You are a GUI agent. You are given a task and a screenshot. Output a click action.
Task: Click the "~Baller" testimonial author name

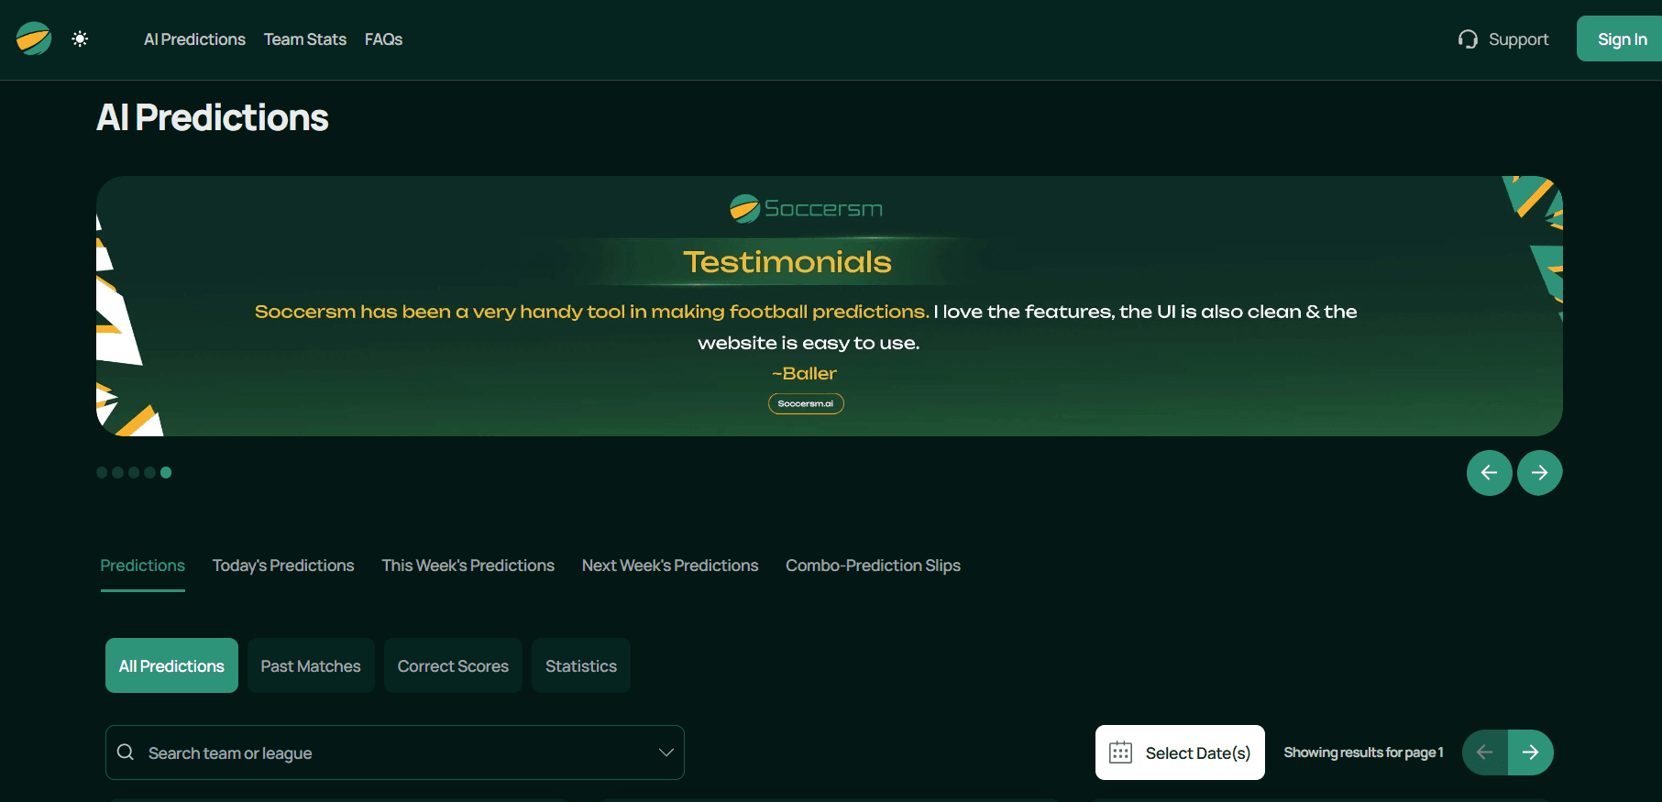tap(804, 373)
